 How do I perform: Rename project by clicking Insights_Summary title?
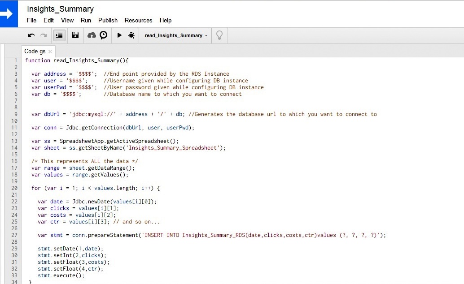[x=60, y=9]
